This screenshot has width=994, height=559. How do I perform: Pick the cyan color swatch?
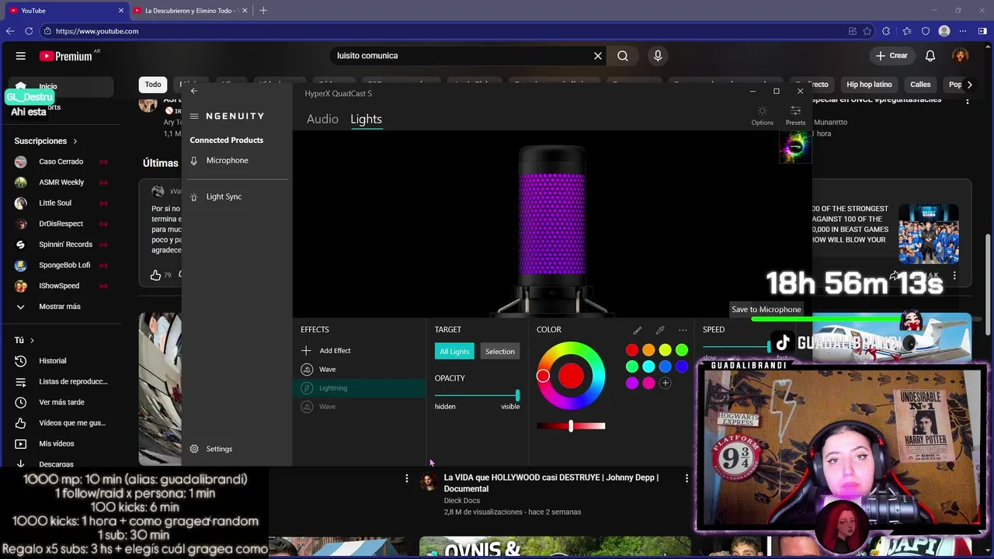coord(648,366)
